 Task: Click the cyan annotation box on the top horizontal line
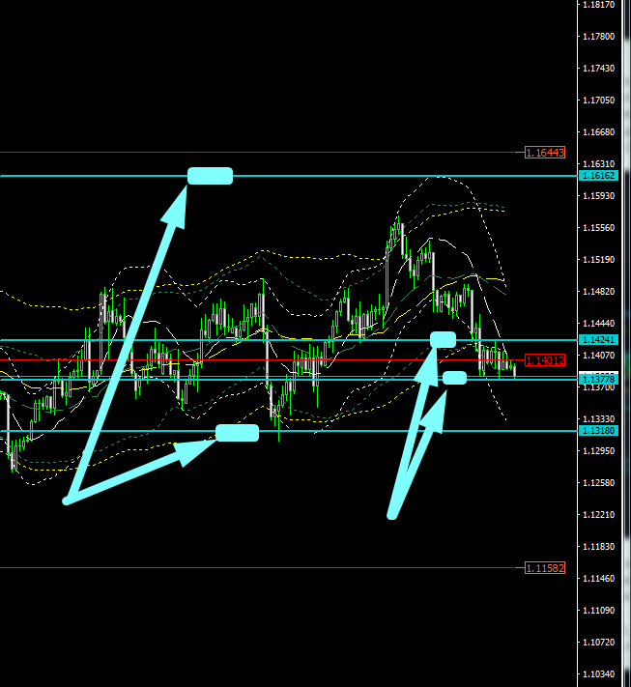point(210,176)
